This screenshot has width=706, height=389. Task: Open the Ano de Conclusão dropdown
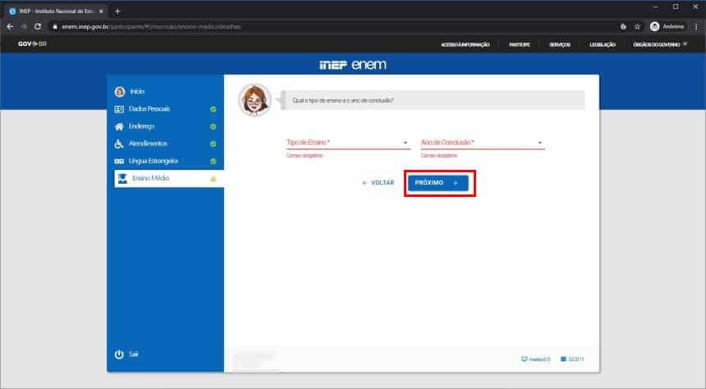tap(482, 143)
